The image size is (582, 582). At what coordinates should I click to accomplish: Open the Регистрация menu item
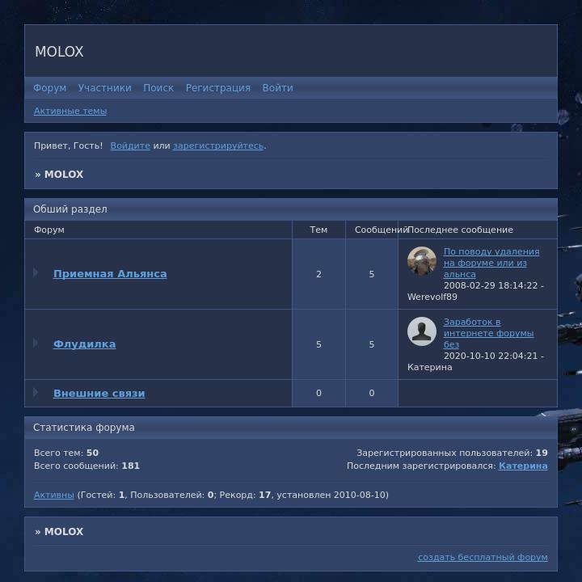coord(218,88)
